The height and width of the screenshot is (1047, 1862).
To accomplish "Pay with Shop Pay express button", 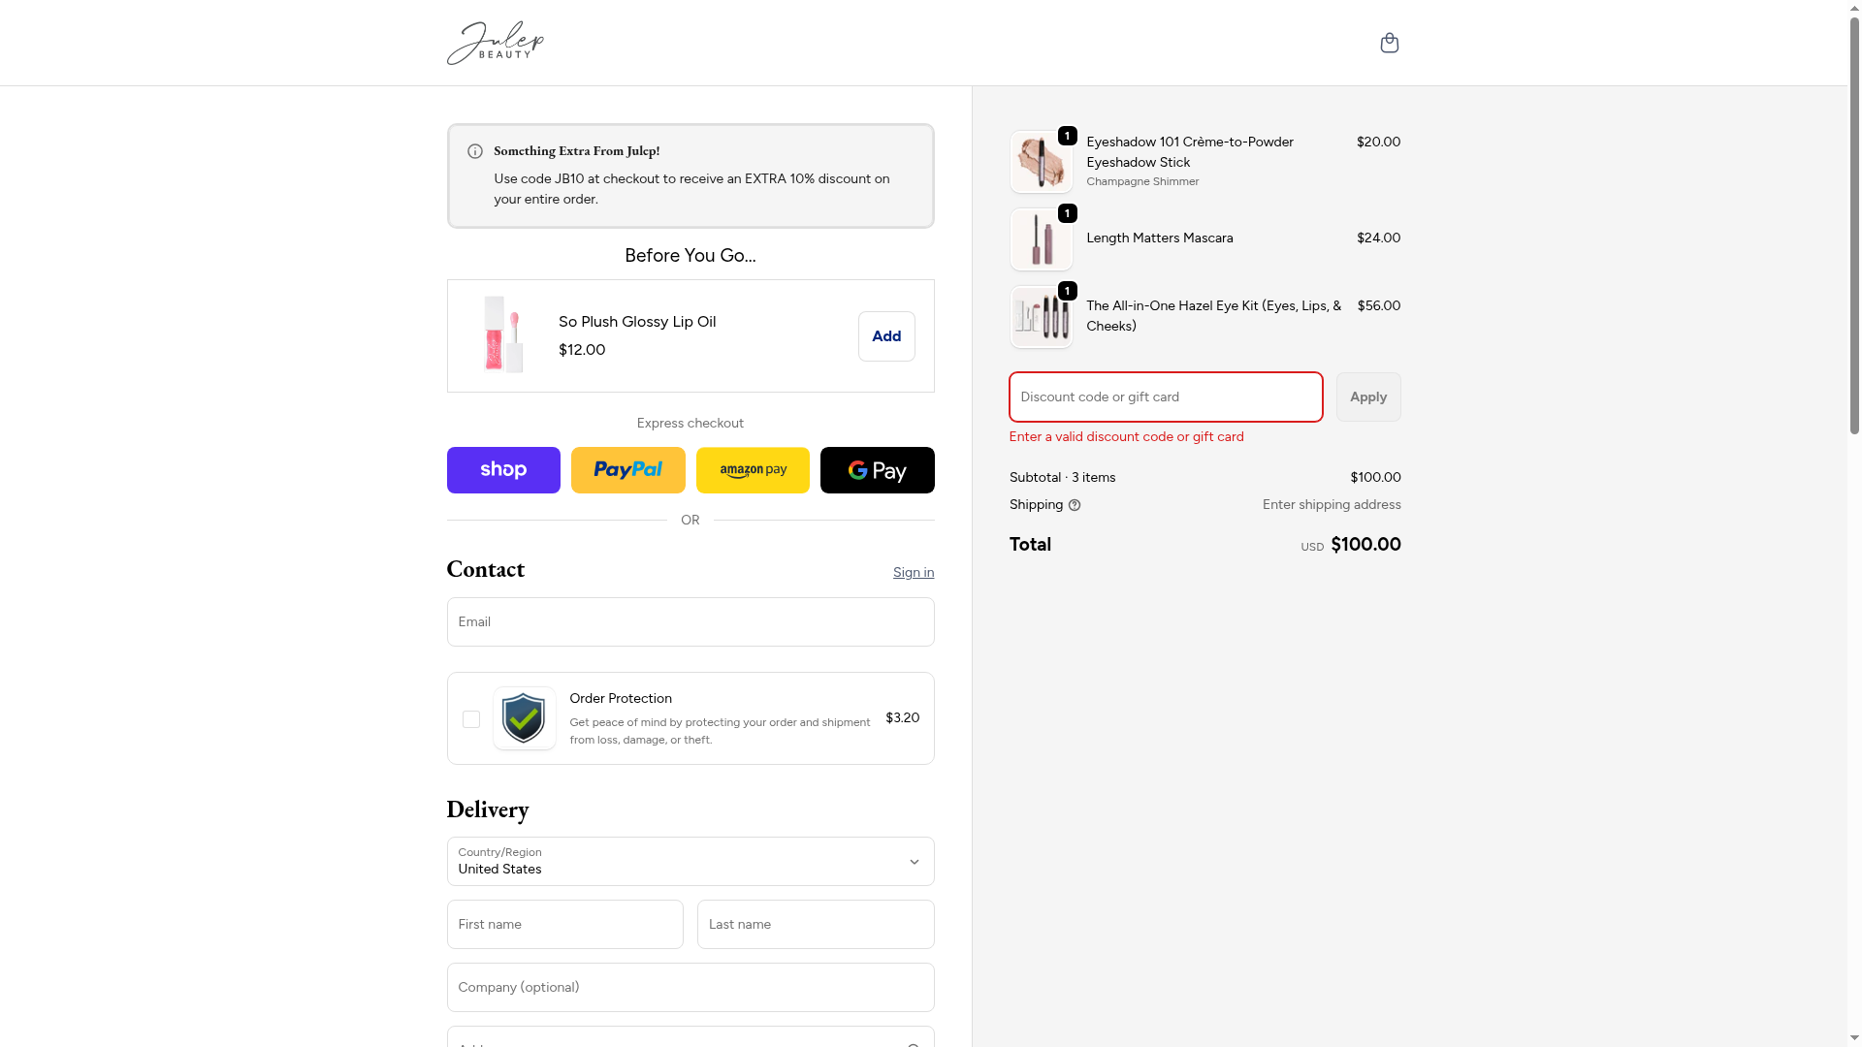I will [x=503, y=470].
